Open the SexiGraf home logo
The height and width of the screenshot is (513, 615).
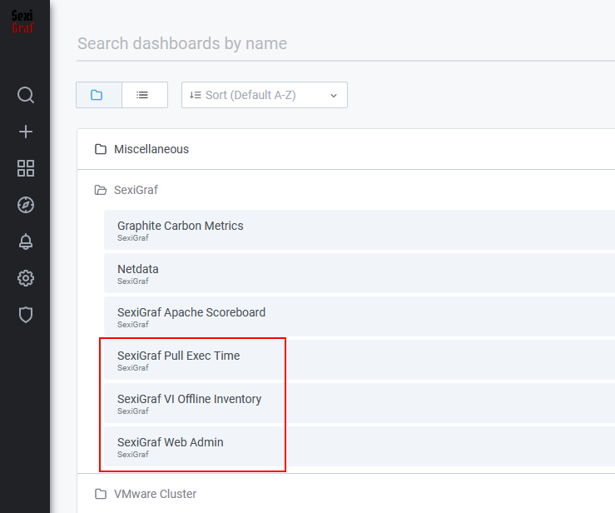(22, 22)
